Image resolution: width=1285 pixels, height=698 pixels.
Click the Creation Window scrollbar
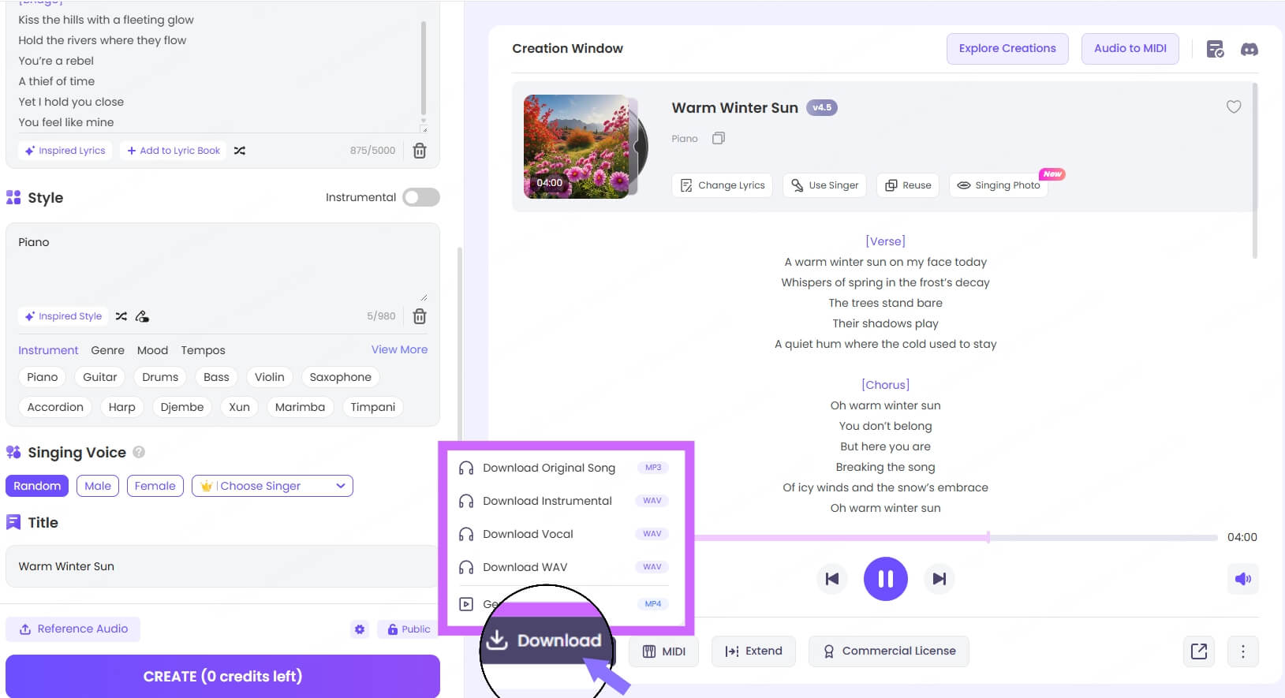tap(1254, 170)
